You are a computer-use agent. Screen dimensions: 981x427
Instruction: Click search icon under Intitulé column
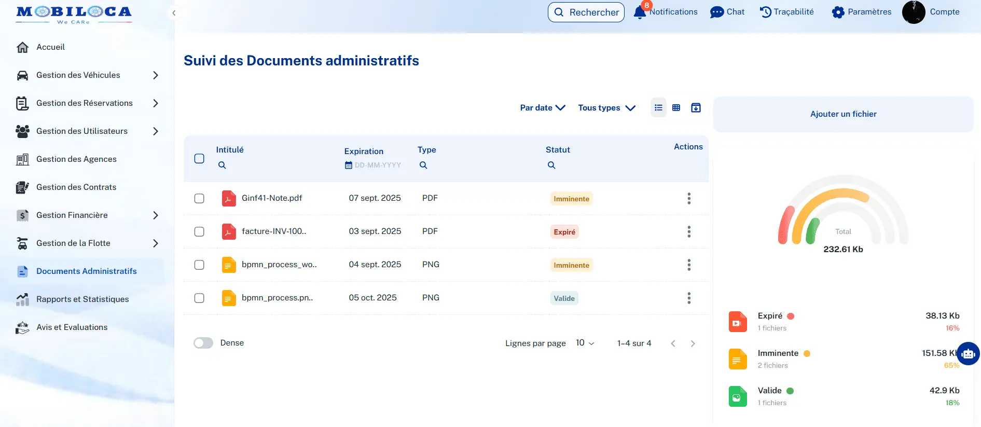222,166
